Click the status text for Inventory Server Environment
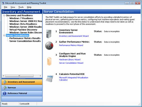 coord(112,31)
